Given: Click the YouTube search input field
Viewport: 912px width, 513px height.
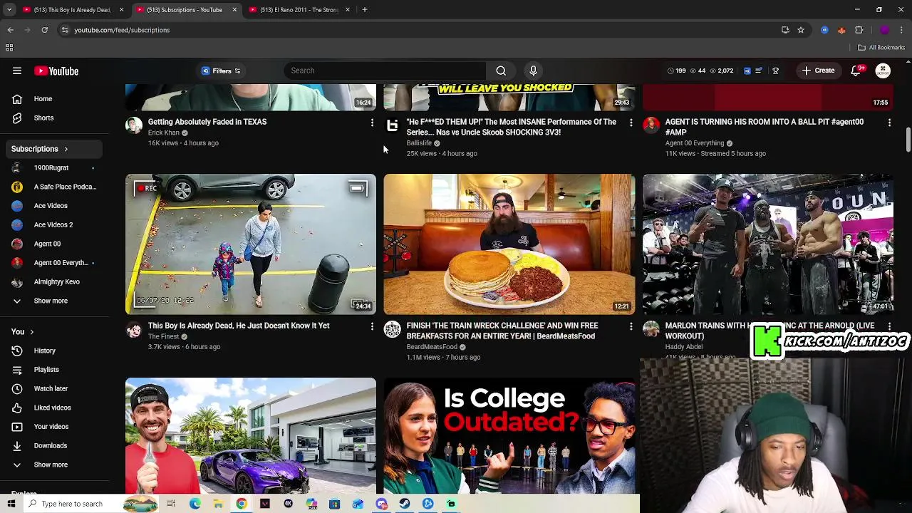Looking at the screenshot, I should [385, 71].
